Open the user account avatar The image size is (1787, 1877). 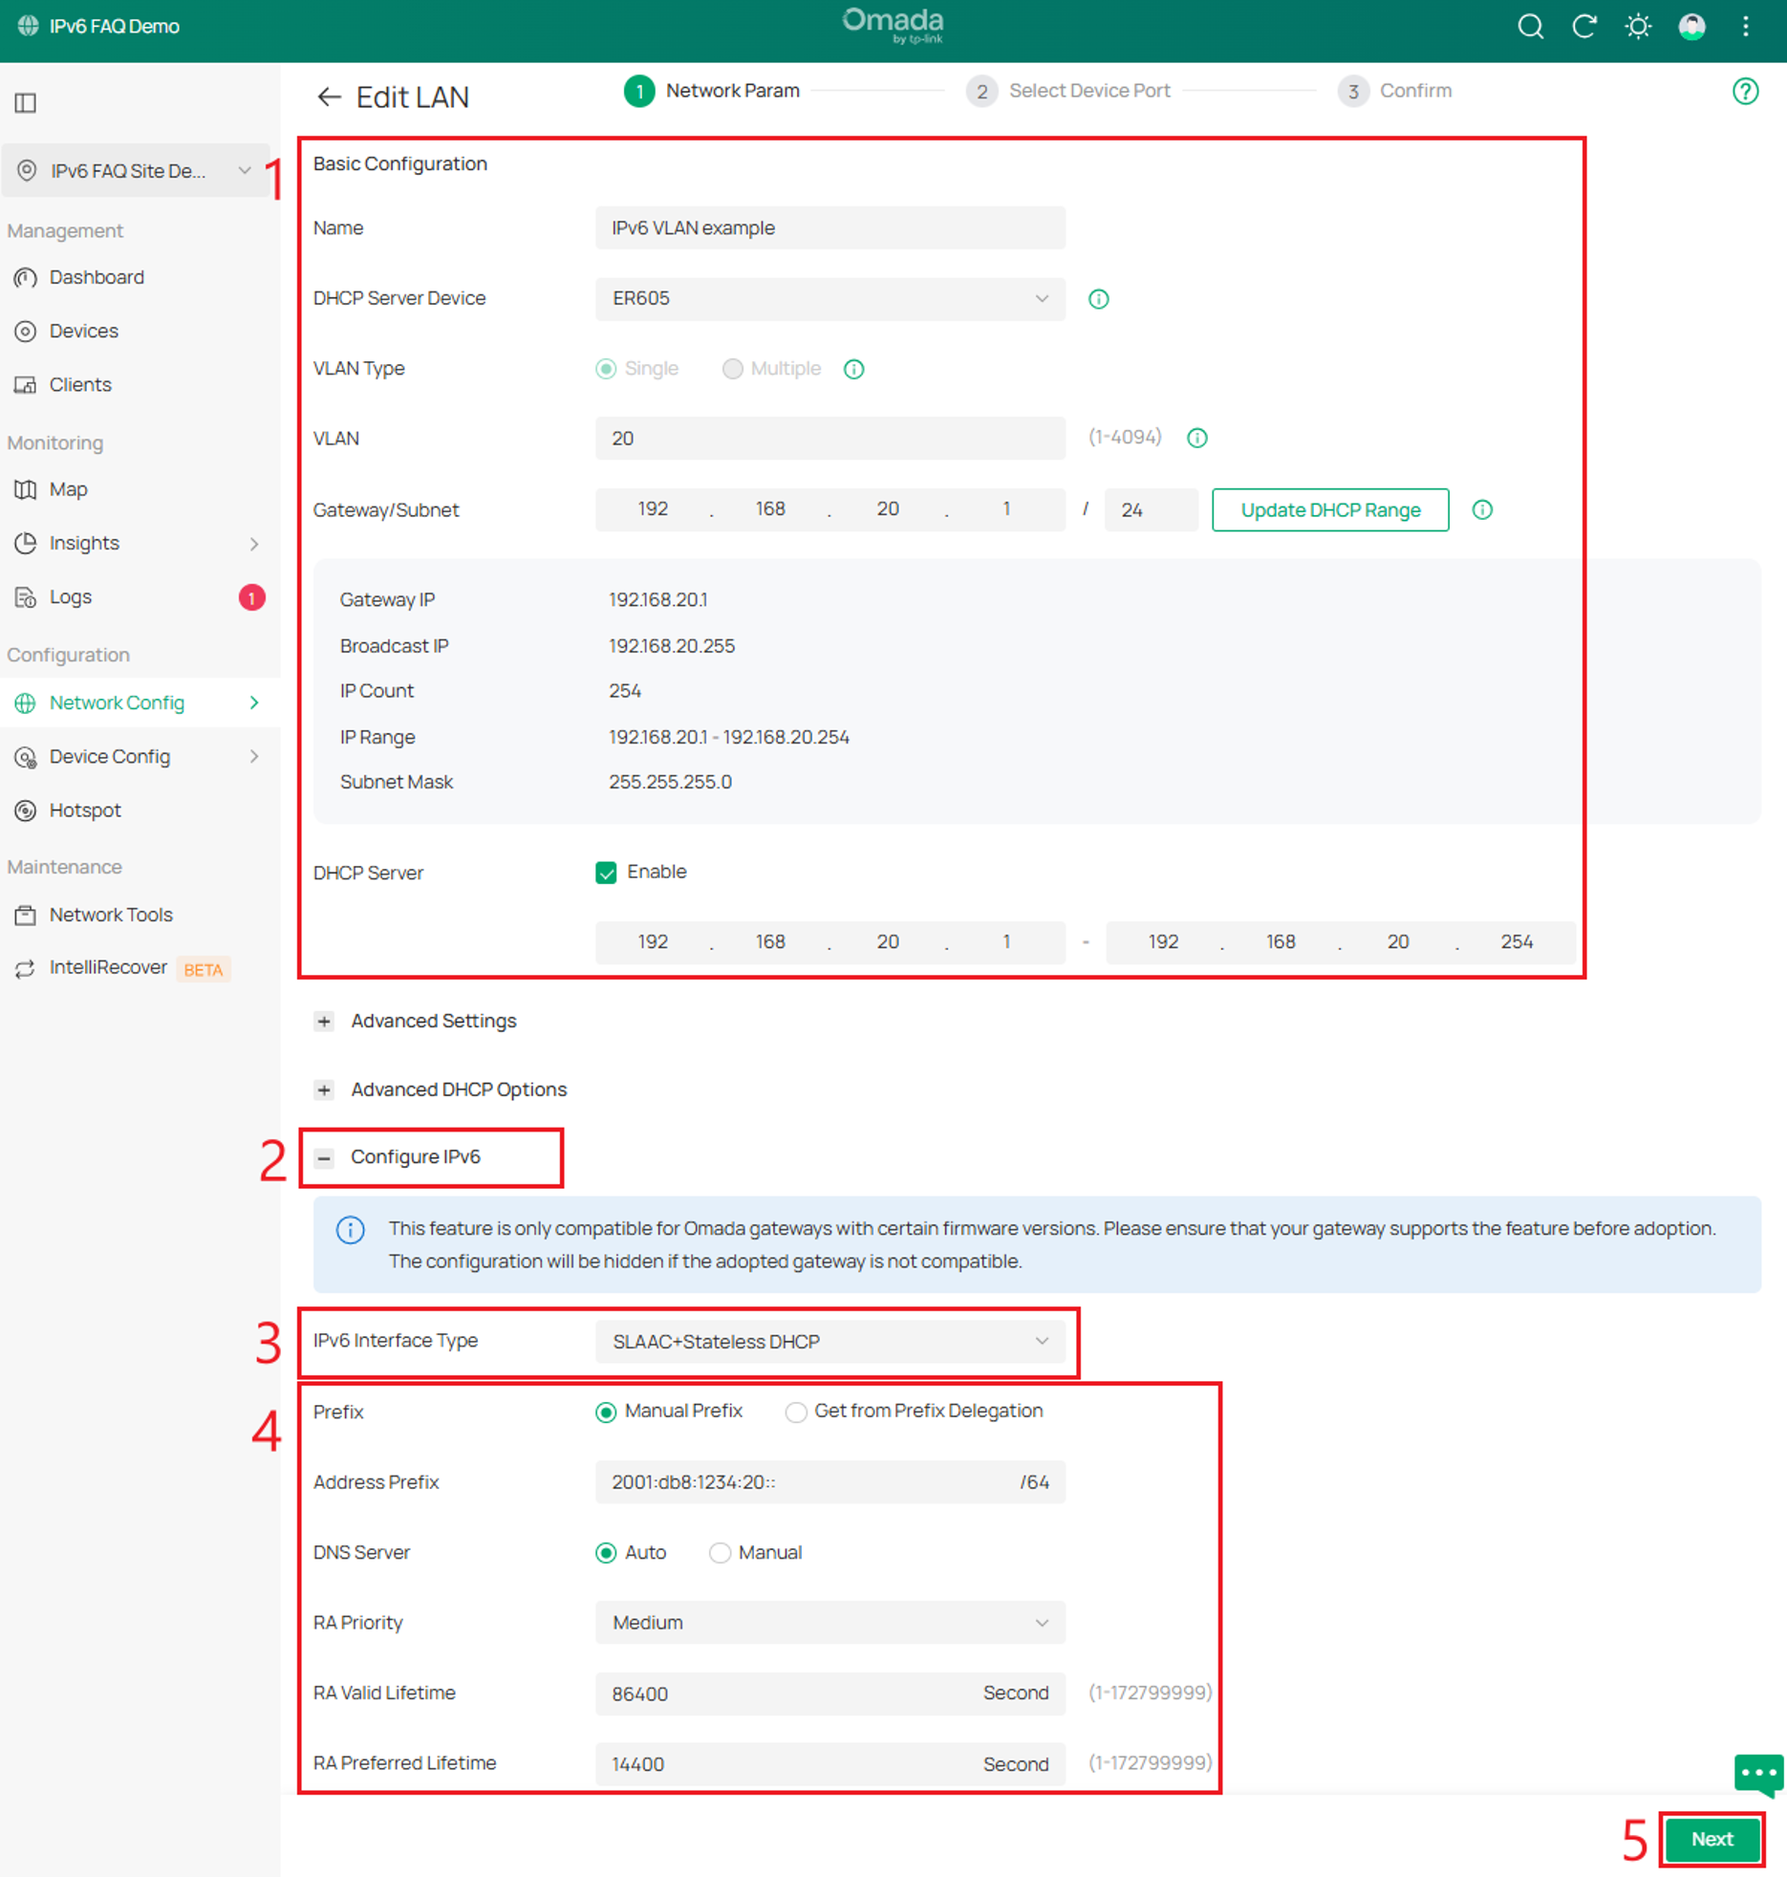click(x=1691, y=27)
